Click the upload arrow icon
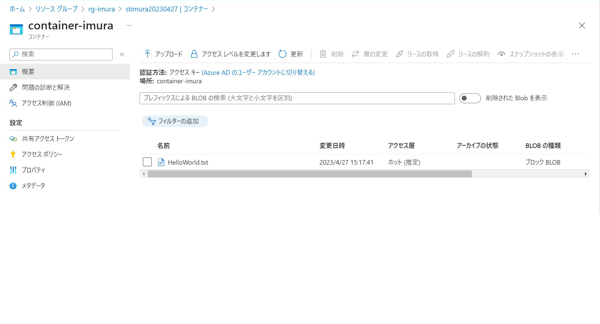 pyautogui.click(x=147, y=54)
